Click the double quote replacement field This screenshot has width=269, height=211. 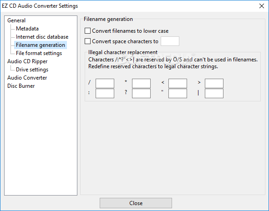178,93
